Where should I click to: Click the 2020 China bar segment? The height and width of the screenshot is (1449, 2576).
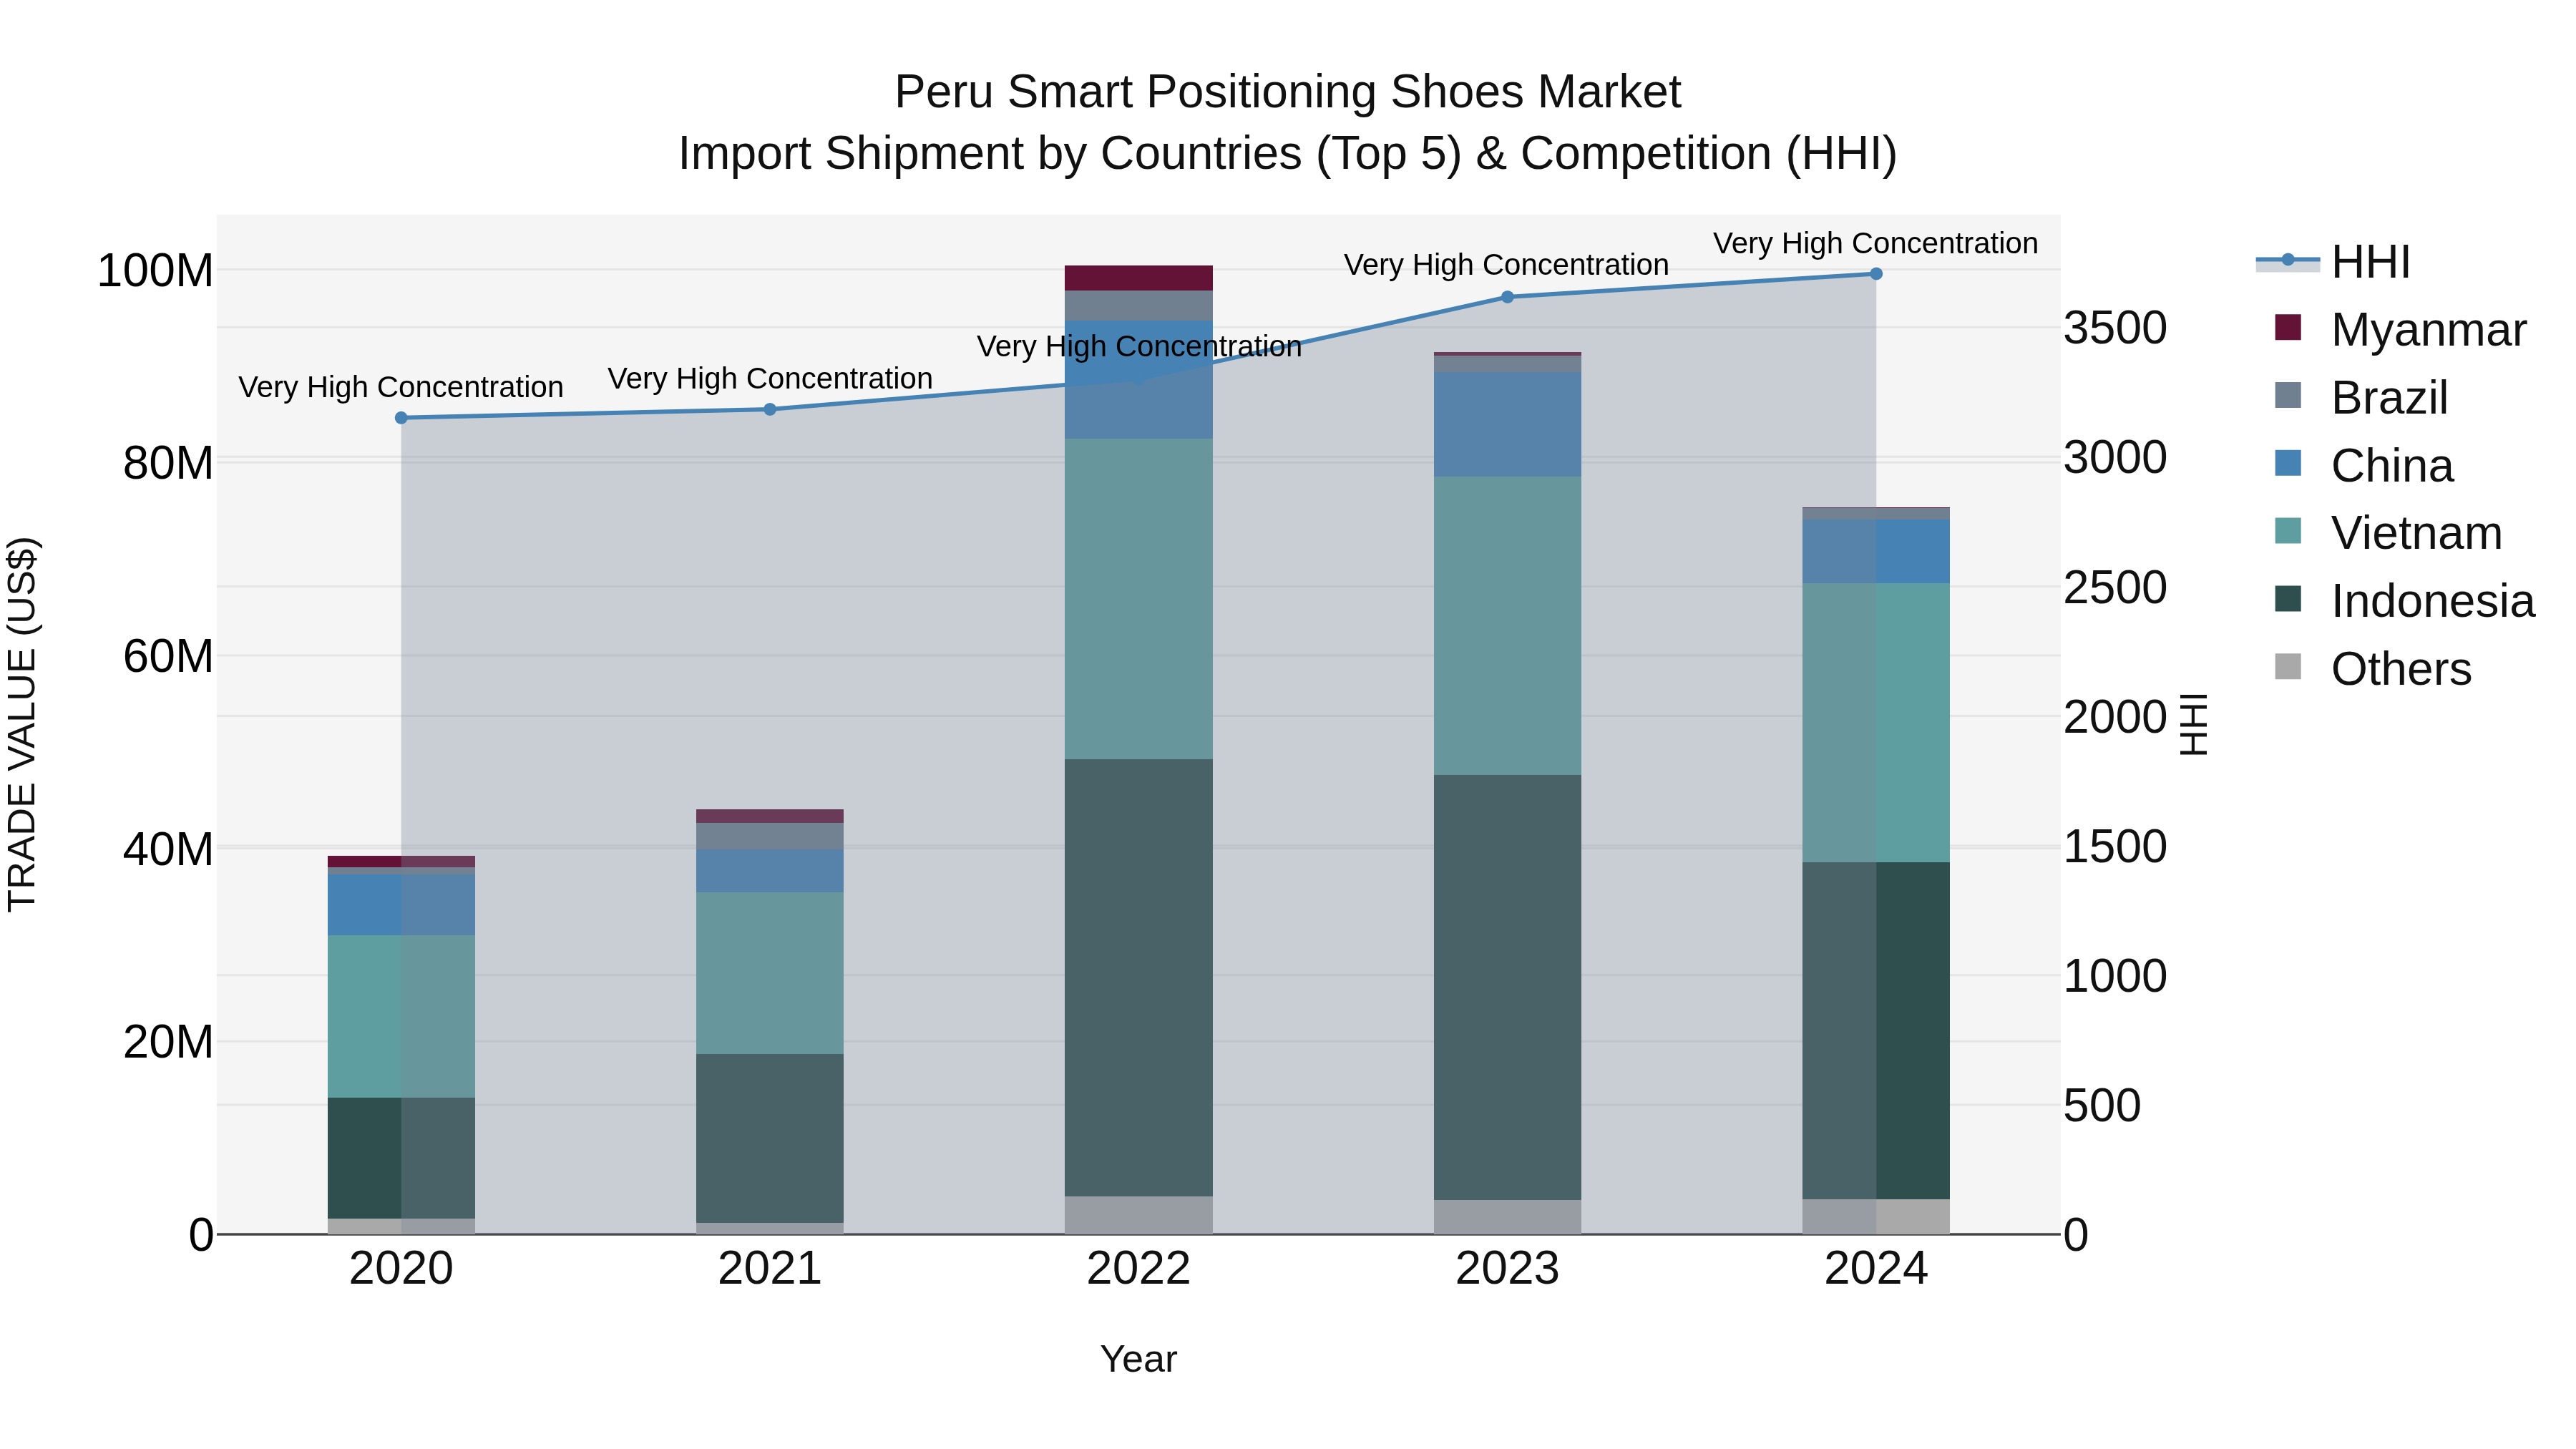pyautogui.click(x=401, y=906)
